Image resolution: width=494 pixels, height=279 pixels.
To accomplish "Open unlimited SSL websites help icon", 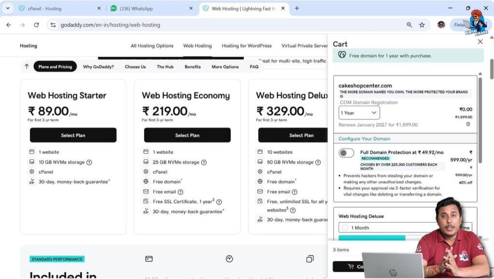I will pos(293,210).
